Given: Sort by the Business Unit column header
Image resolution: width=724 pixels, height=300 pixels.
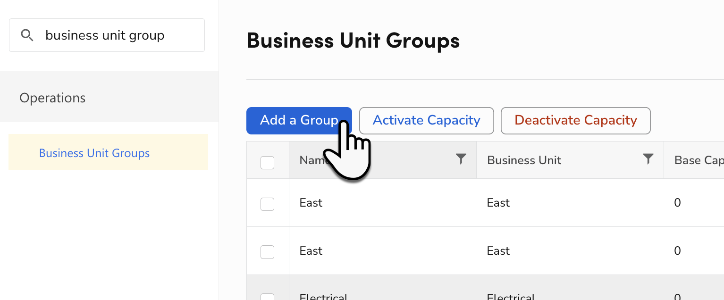Looking at the screenshot, I should [x=570, y=160].
